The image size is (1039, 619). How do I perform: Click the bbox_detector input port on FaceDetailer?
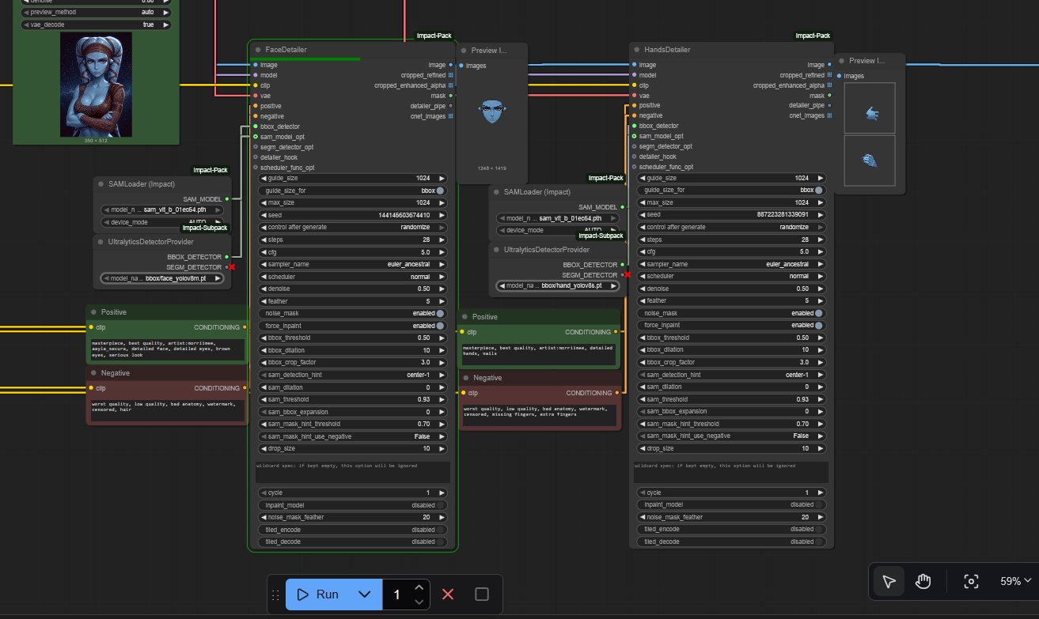click(x=255, y=126)
